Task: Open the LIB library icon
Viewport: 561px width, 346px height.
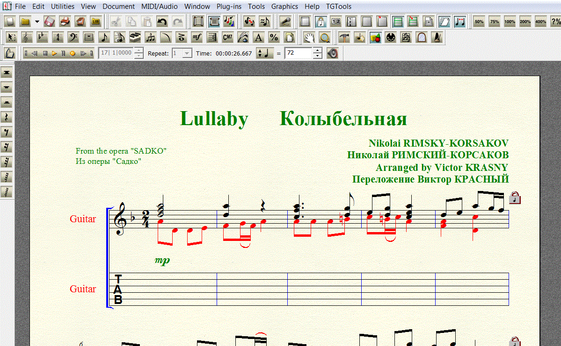Action: click(x=95, y=21)
